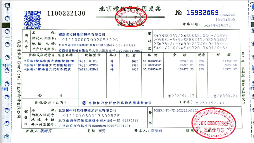
Task: Click the issuer name 麻丽娟
Action: [157, 130]
